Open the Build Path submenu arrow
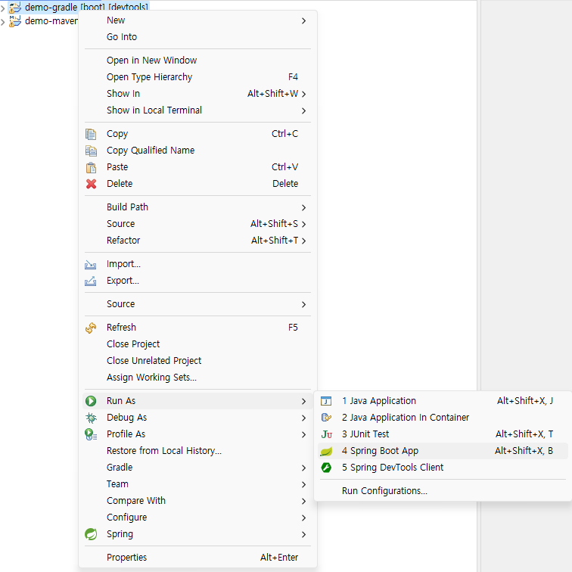This screenshot has width=572, height=572. coord(303,208)
